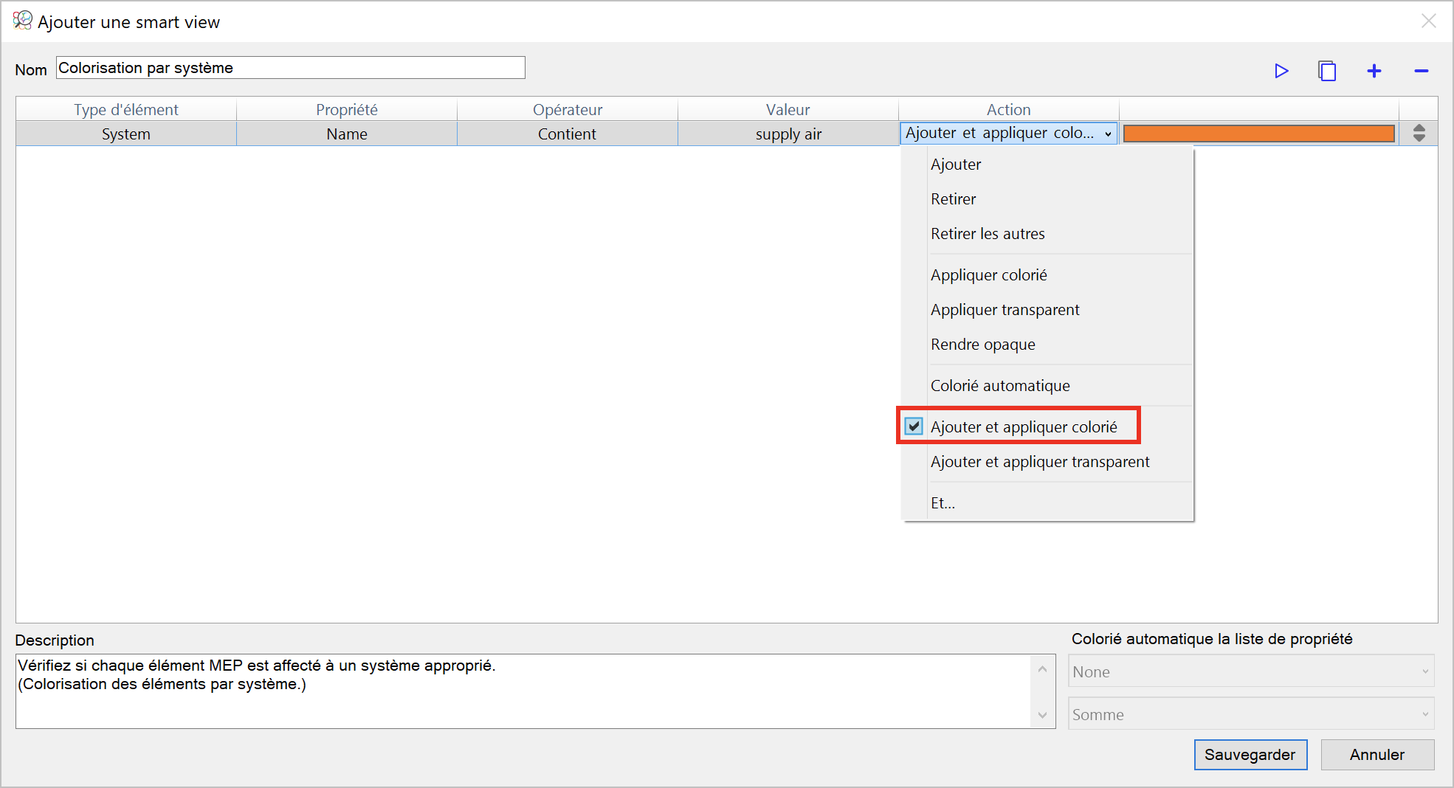The width and height of the screenshot is (1454, 788).
Task: Click the 'Opérateur' column header
Action: coord(568,109)
